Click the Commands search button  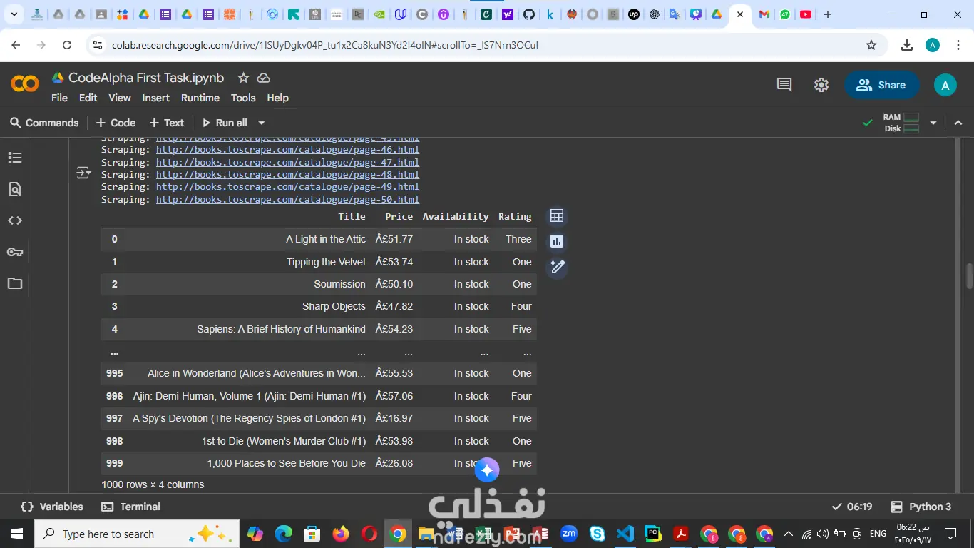pyautogui.click(x=44, y=123)
